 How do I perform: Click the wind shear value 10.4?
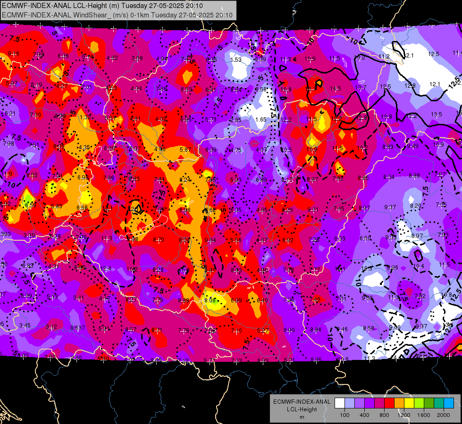(x=419, y=266)
